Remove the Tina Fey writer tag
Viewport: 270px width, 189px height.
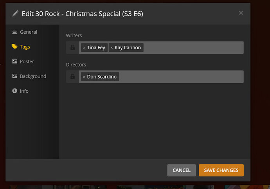(x=84, y=48)
